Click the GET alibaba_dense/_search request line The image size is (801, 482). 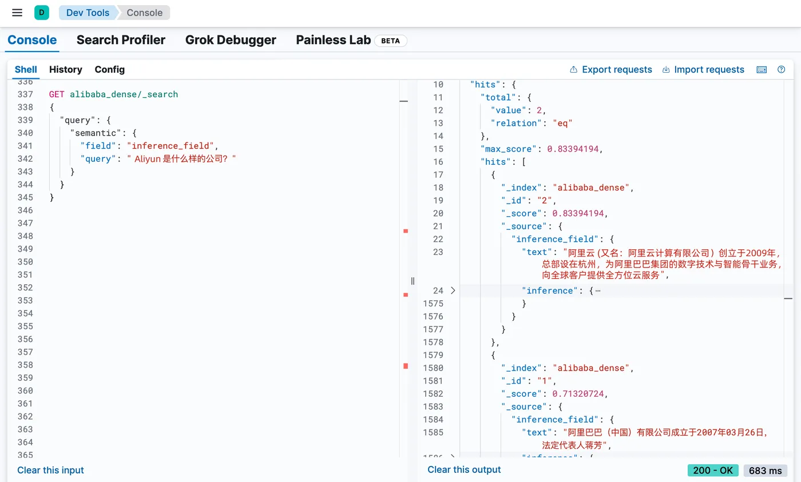click(x=113, y=94)
